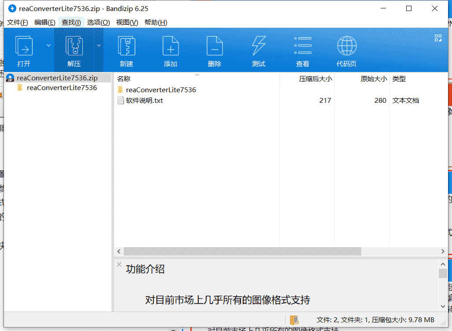Open the 查找(I) menu
This screenshot has width=452, height=331.
(71, 22)
